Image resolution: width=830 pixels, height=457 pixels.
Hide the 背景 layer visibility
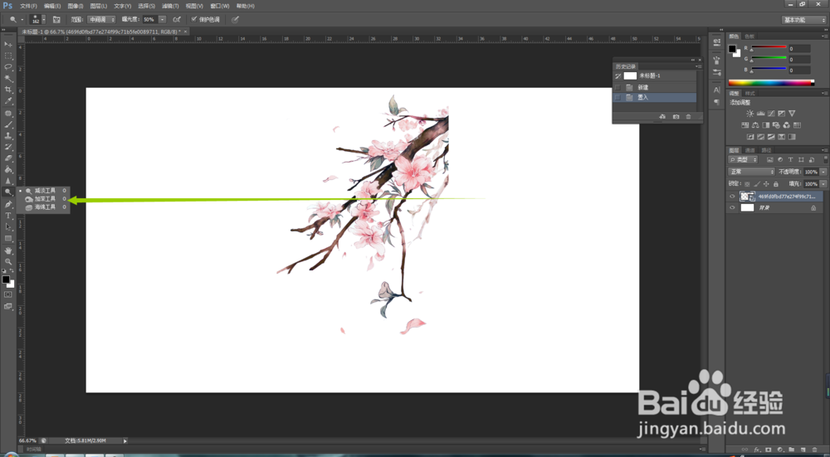[x=733, y=208]
